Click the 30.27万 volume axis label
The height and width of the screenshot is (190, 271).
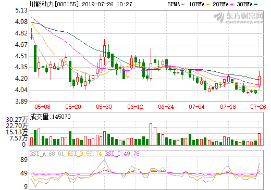pos(17,120)
